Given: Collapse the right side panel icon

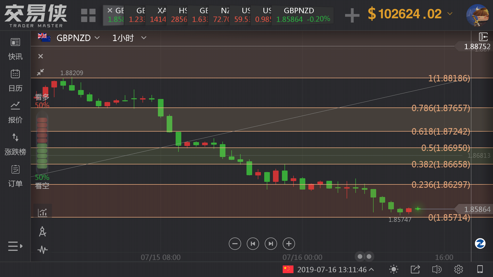Looking at the screenshot, I should 483,37.
